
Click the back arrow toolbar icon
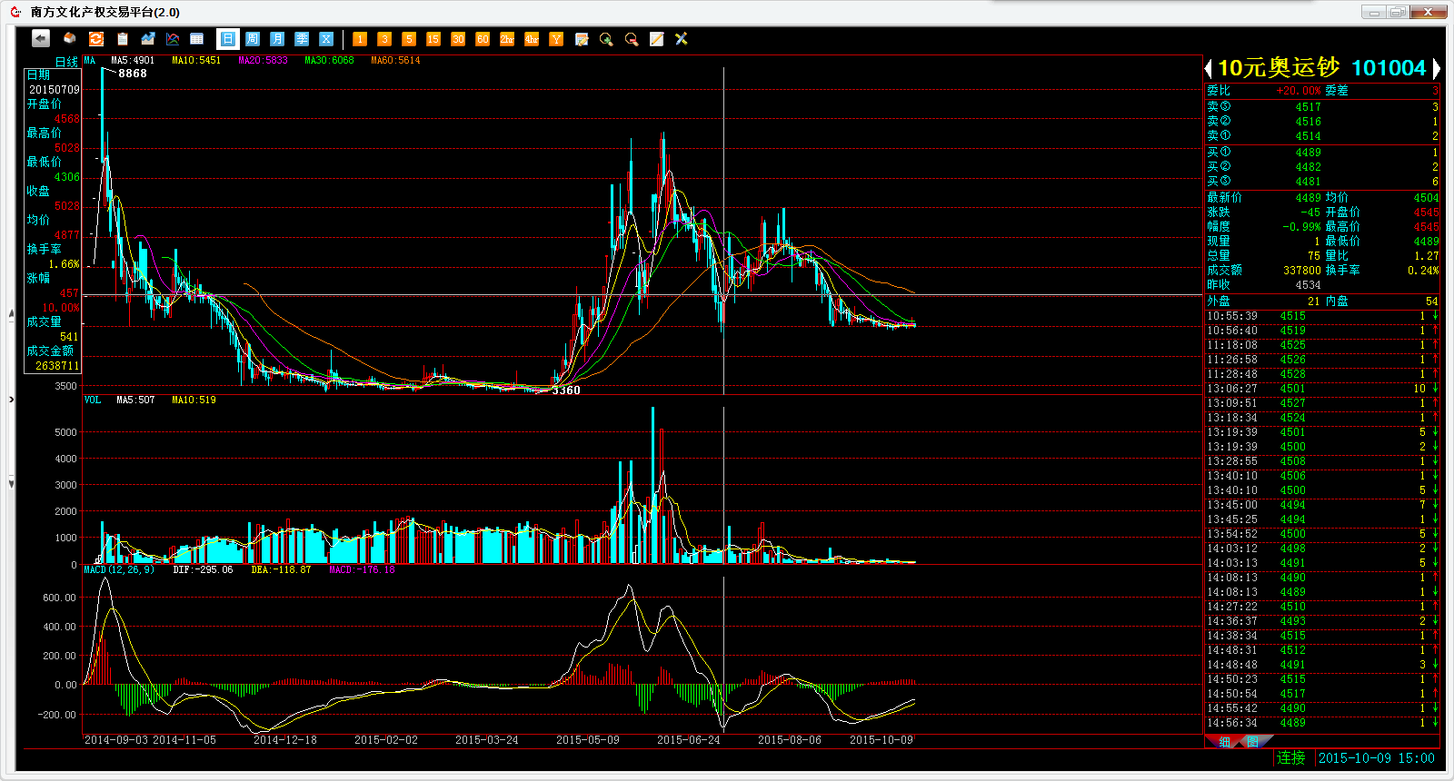click(x=40, y=38)
